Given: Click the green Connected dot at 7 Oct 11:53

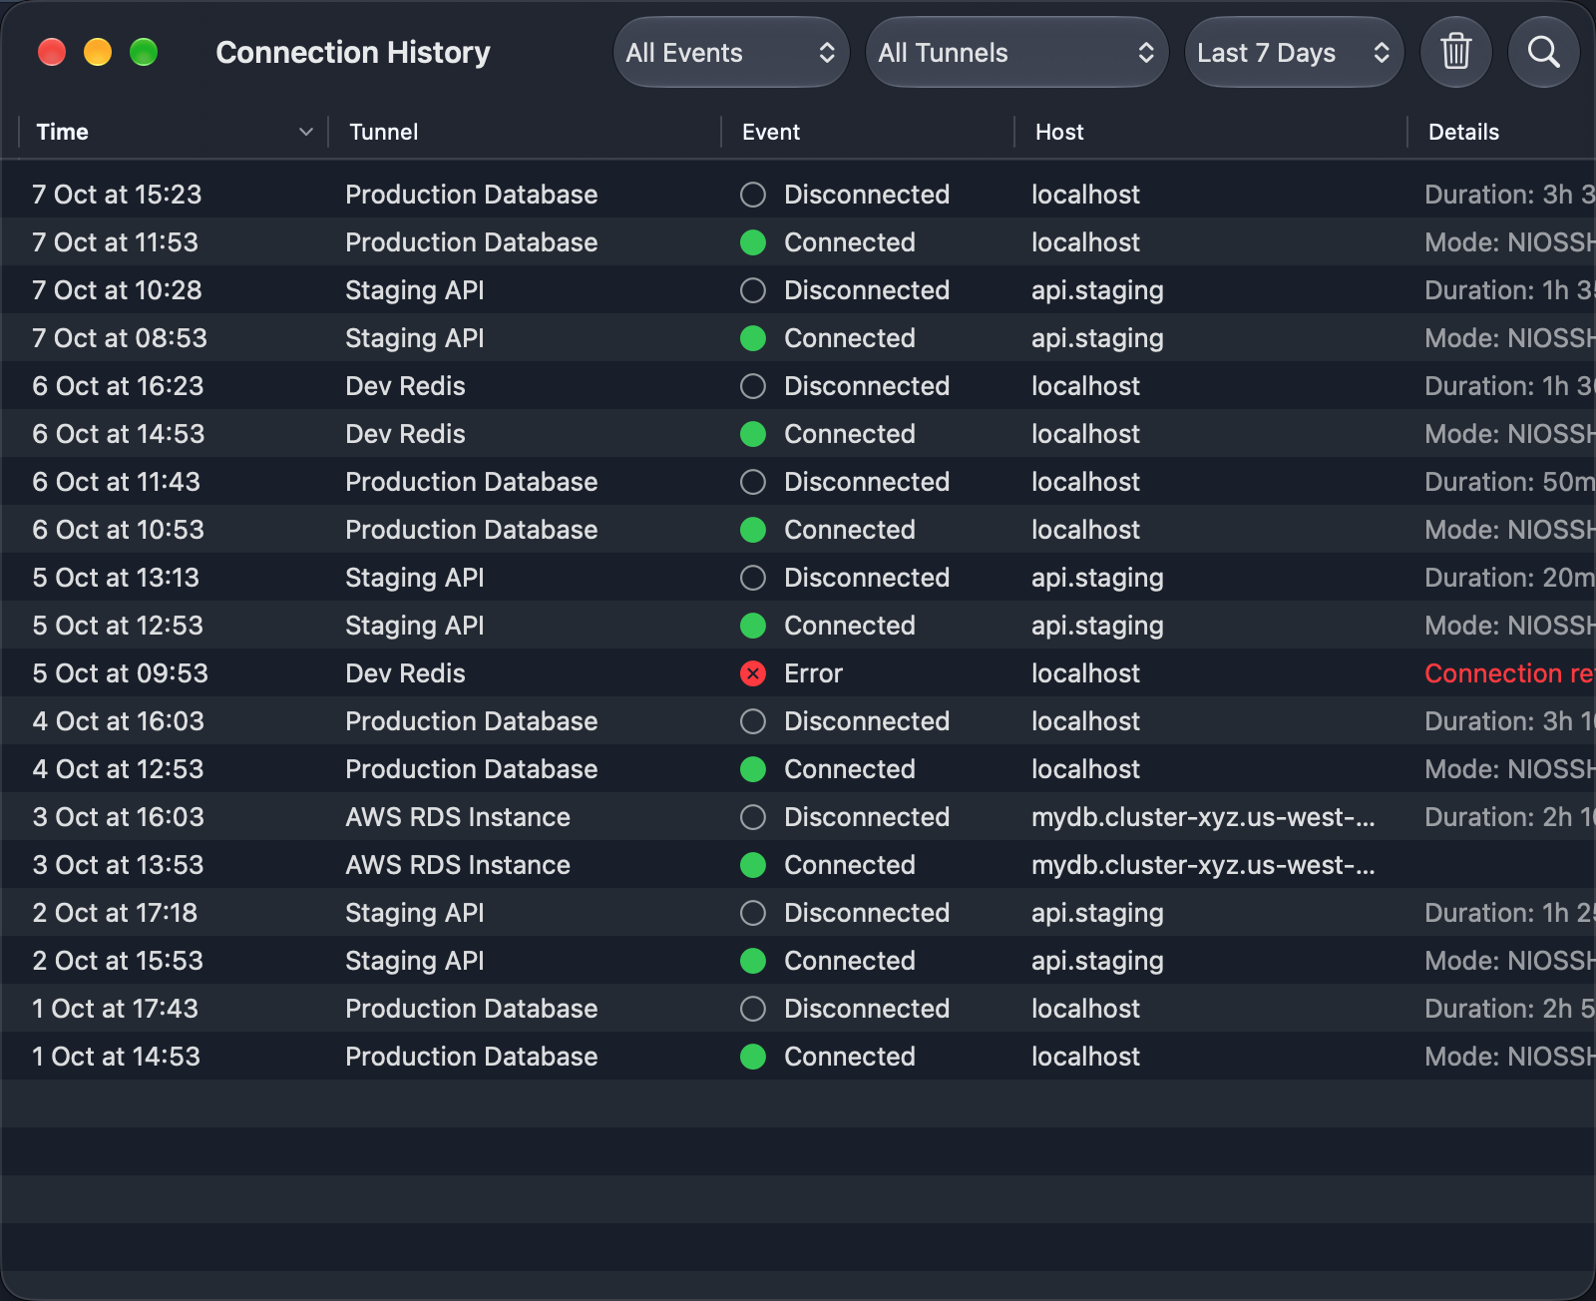Looking at the screenshot, I should 753,242.
